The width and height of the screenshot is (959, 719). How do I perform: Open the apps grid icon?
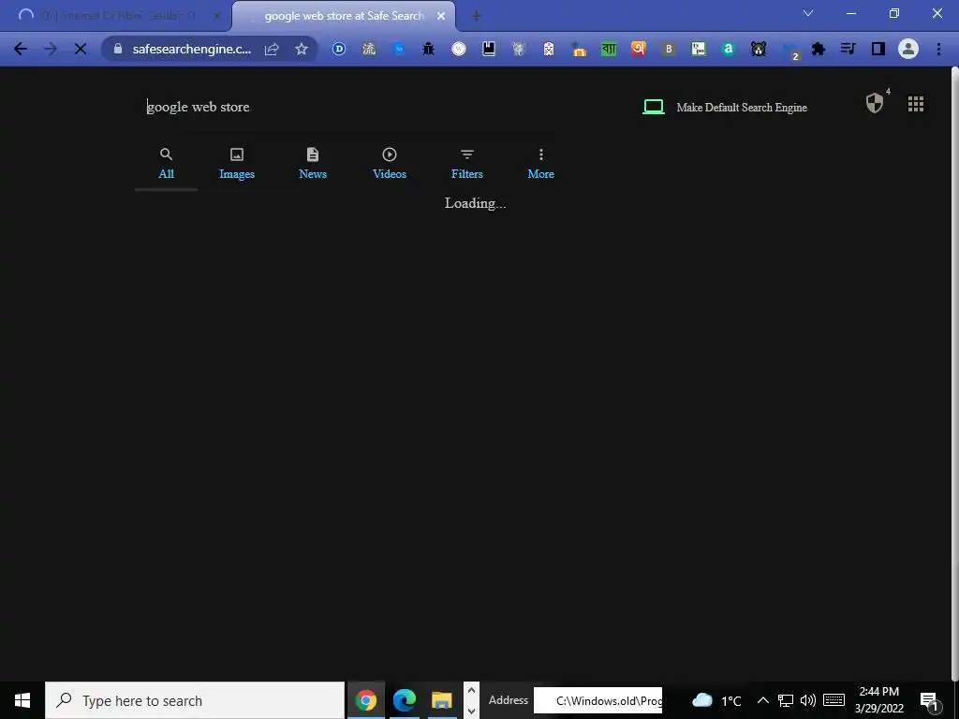916,104
